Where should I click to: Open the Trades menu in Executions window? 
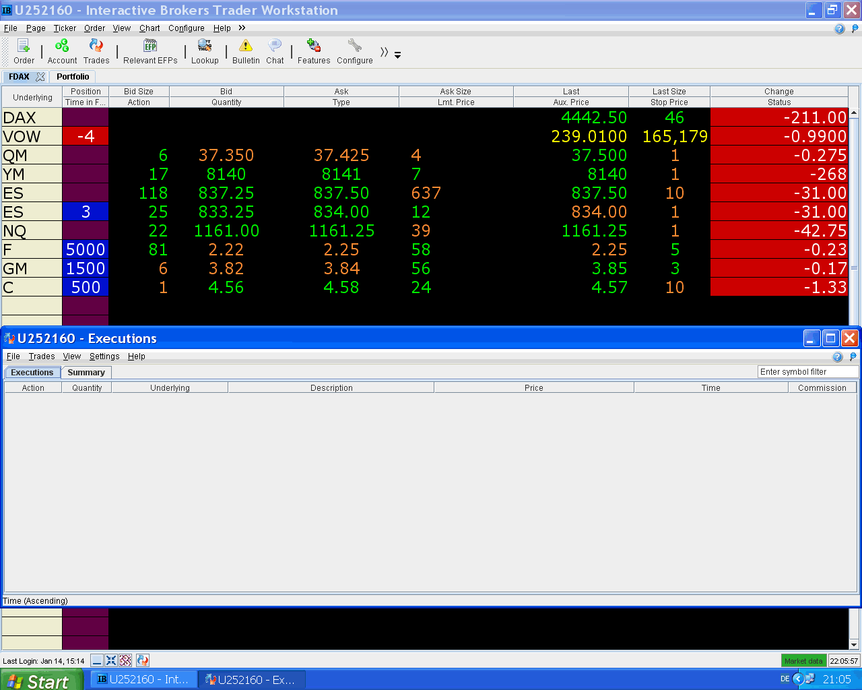click(x=42, y=356)
